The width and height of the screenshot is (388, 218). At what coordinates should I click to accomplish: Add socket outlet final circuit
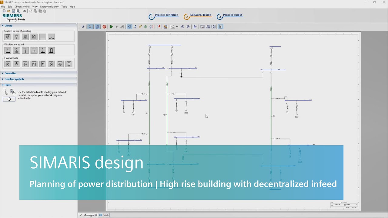point(17,64)
